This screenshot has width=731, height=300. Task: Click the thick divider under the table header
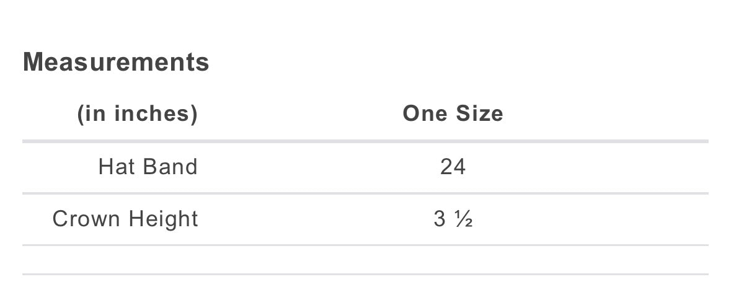pos(365,141)
